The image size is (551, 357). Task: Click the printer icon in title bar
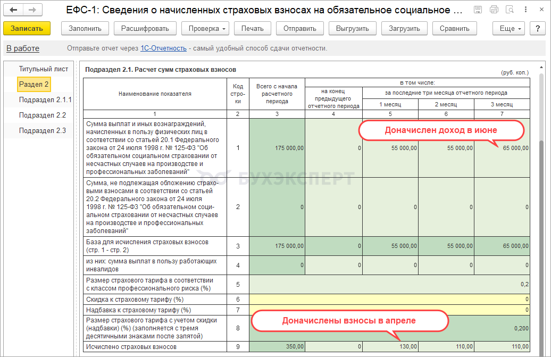[x=494, y=10]
